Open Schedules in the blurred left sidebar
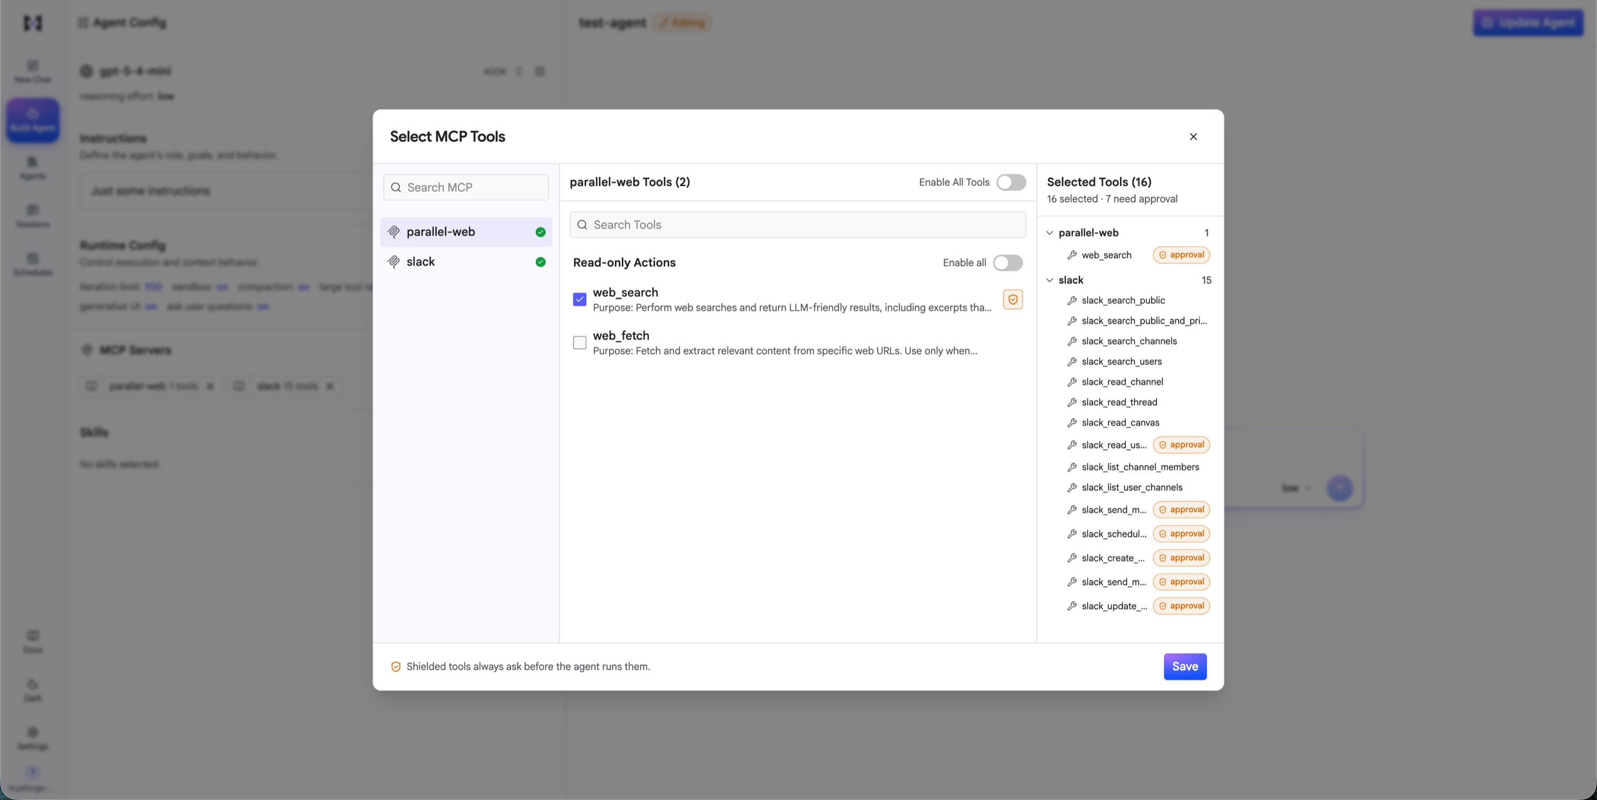The width and height of the screenshot is (1597, 800). tap(33, 264)
